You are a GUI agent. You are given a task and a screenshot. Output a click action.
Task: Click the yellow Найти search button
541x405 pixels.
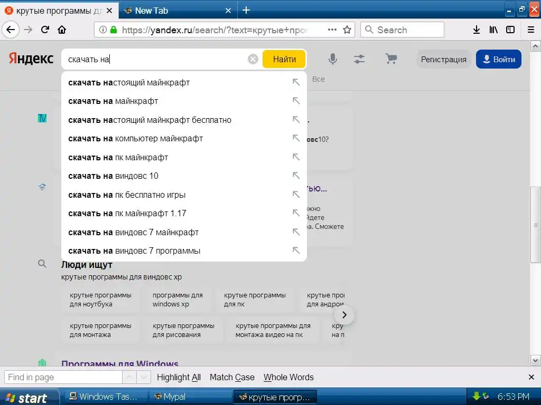point(284,59)
